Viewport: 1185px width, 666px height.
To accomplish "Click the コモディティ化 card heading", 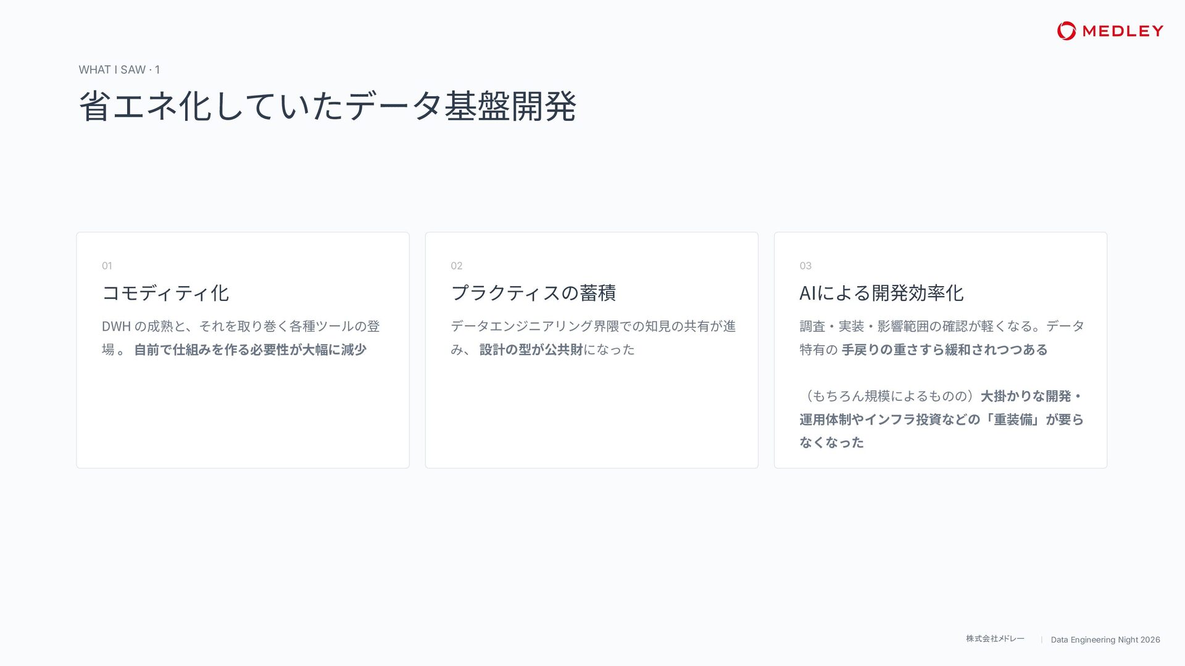I will pos(165,293).
